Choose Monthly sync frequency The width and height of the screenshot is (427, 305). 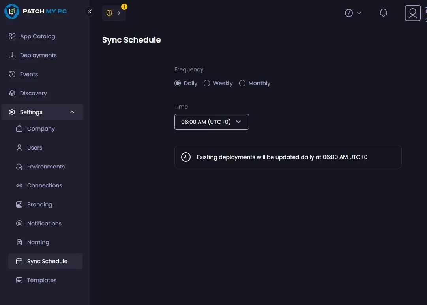pyautogui.click(x=242, y=83)
